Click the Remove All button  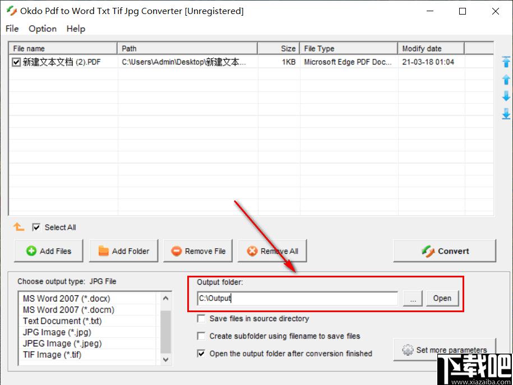272,251
